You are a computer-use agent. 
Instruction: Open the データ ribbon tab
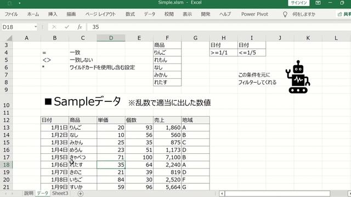[x=150, y=14]
